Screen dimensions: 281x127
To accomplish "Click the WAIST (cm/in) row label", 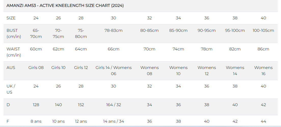I will 14,52.
